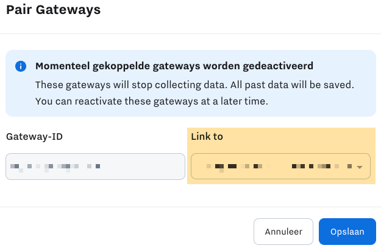
Task: Click the Pair Gateways dialog title
Action: click(x=53, y=10)
